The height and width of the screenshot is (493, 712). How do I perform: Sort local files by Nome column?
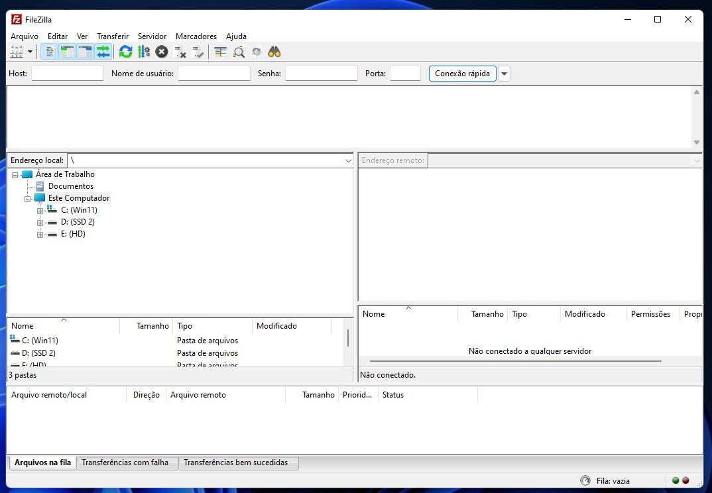64,325
